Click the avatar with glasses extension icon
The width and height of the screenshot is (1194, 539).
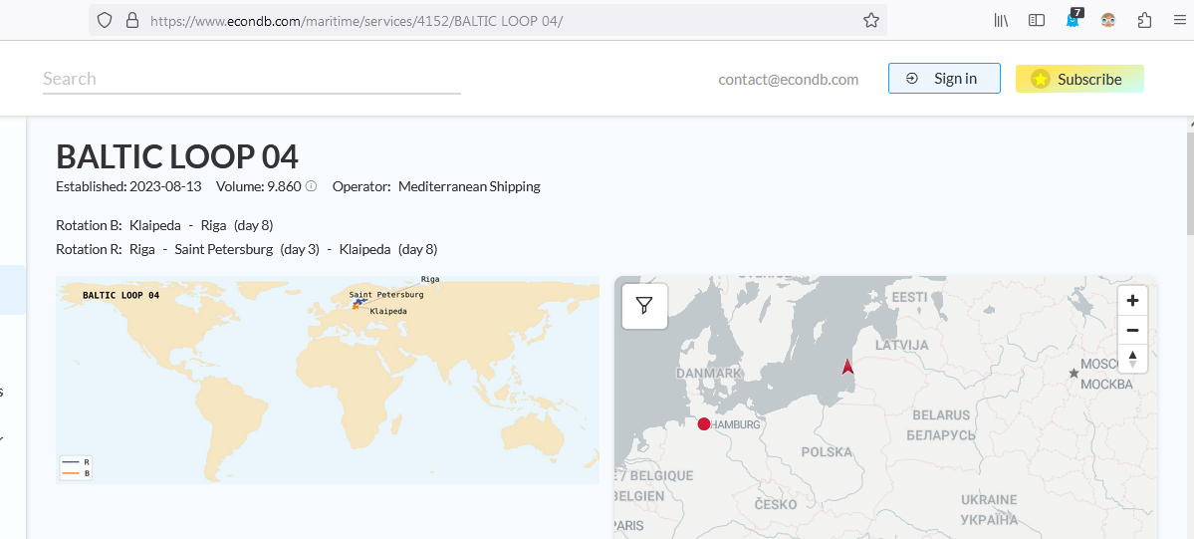(1108, 21)
